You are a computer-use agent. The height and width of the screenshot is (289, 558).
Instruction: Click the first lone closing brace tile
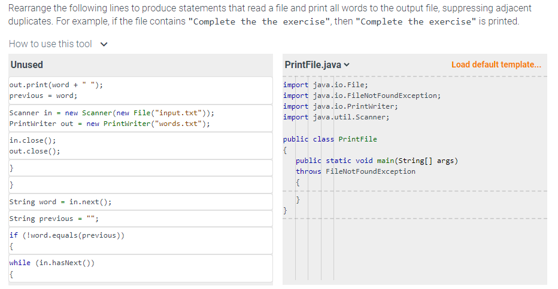(x=141, y=168)
